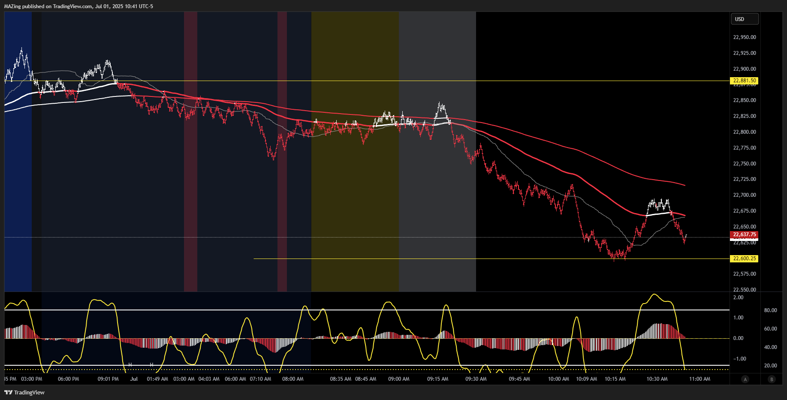The height and width of the screenshot is (400, 787).
Task: Click the 22,850.00 price axis value
Action: pyautogui.click(x=745, y=100)
